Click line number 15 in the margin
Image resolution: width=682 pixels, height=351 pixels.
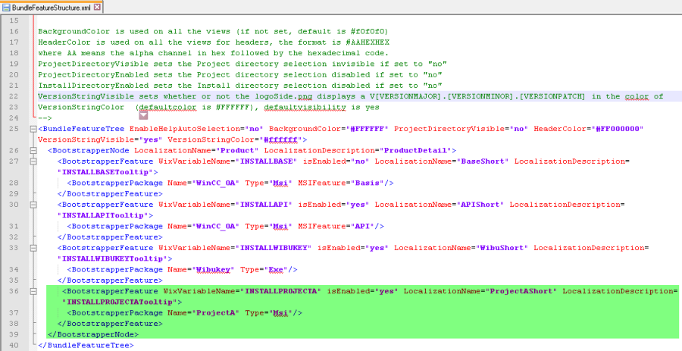[x=14, y=20]
